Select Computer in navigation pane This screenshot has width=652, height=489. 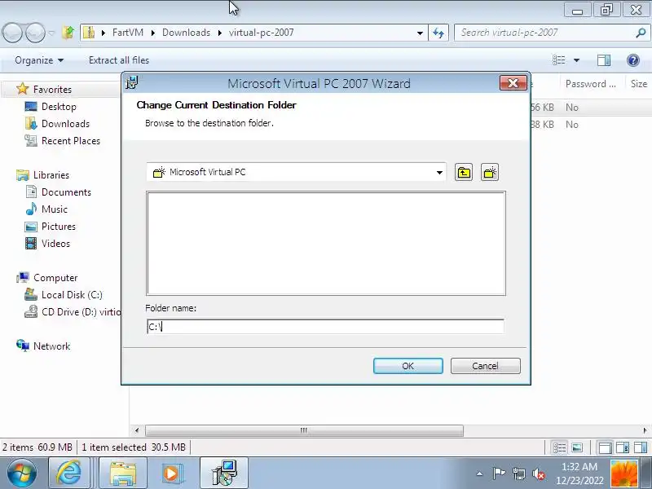tap(55, 278)
